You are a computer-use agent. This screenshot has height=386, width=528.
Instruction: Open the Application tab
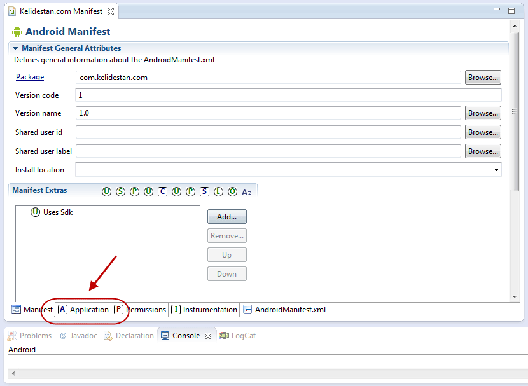click(x=83, y=309)
